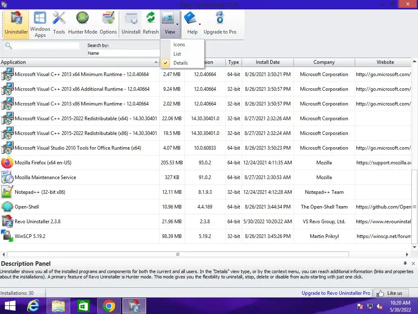Image resolution: width=418 pixels, height=314 pixels.
Task: Close the Description Panel
Action: click(x=413, y=264)
